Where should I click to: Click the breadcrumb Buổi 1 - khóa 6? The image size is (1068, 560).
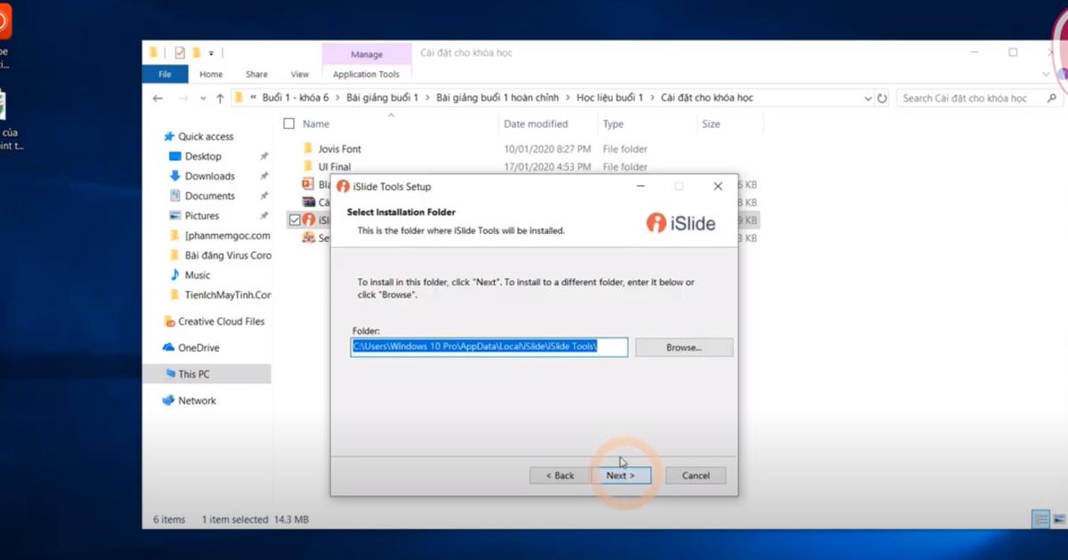295,98
